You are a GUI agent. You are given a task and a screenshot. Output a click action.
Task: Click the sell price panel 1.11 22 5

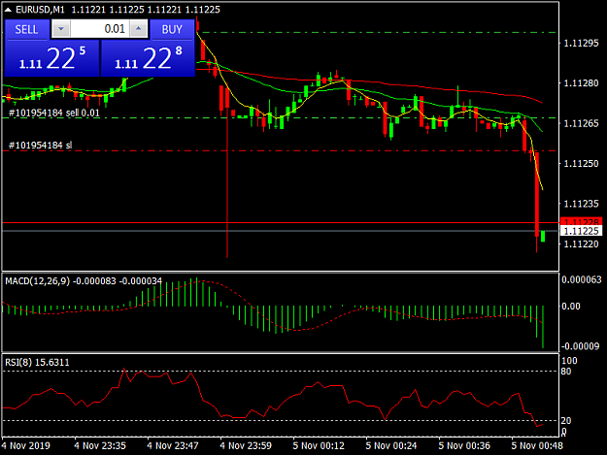51,58
